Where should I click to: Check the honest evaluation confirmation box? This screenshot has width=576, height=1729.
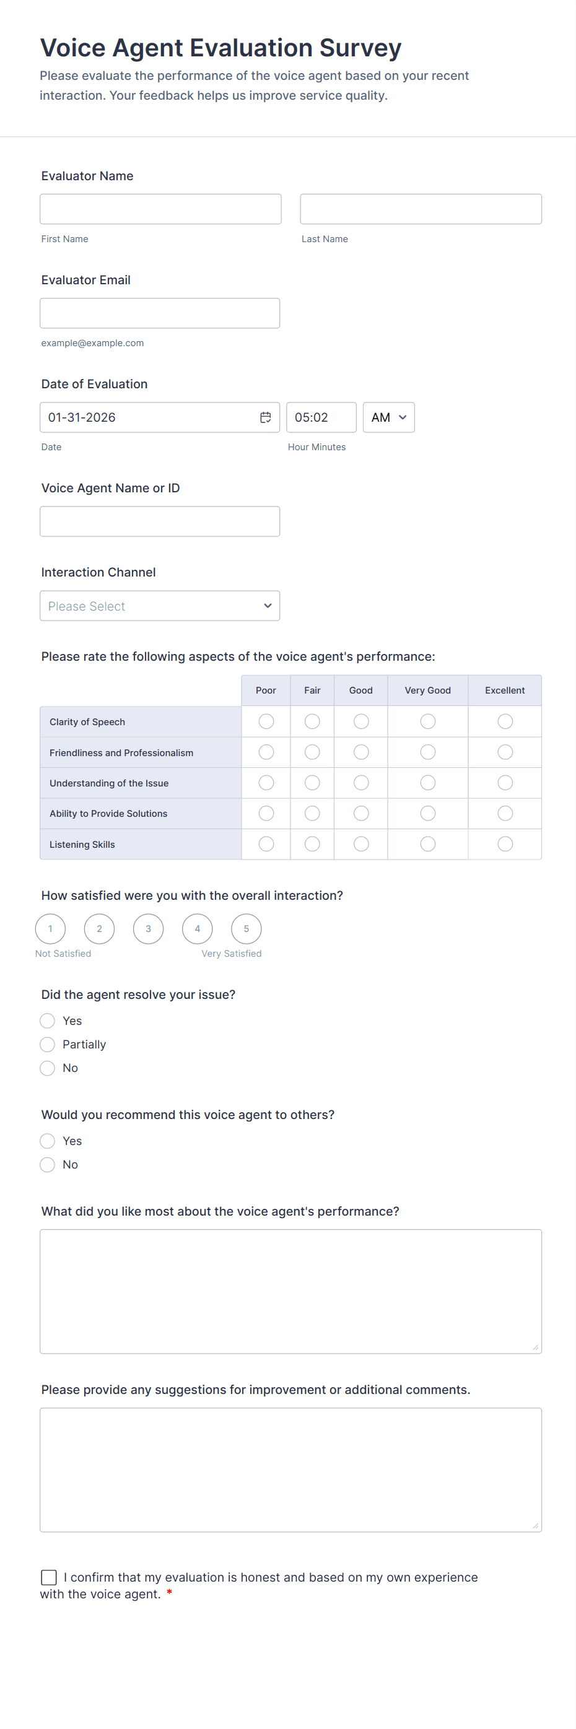click(49, 1577)
